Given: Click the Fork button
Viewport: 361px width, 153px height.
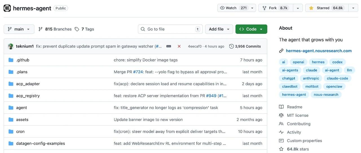Looking at the screenshot, I should pos(276,8).
